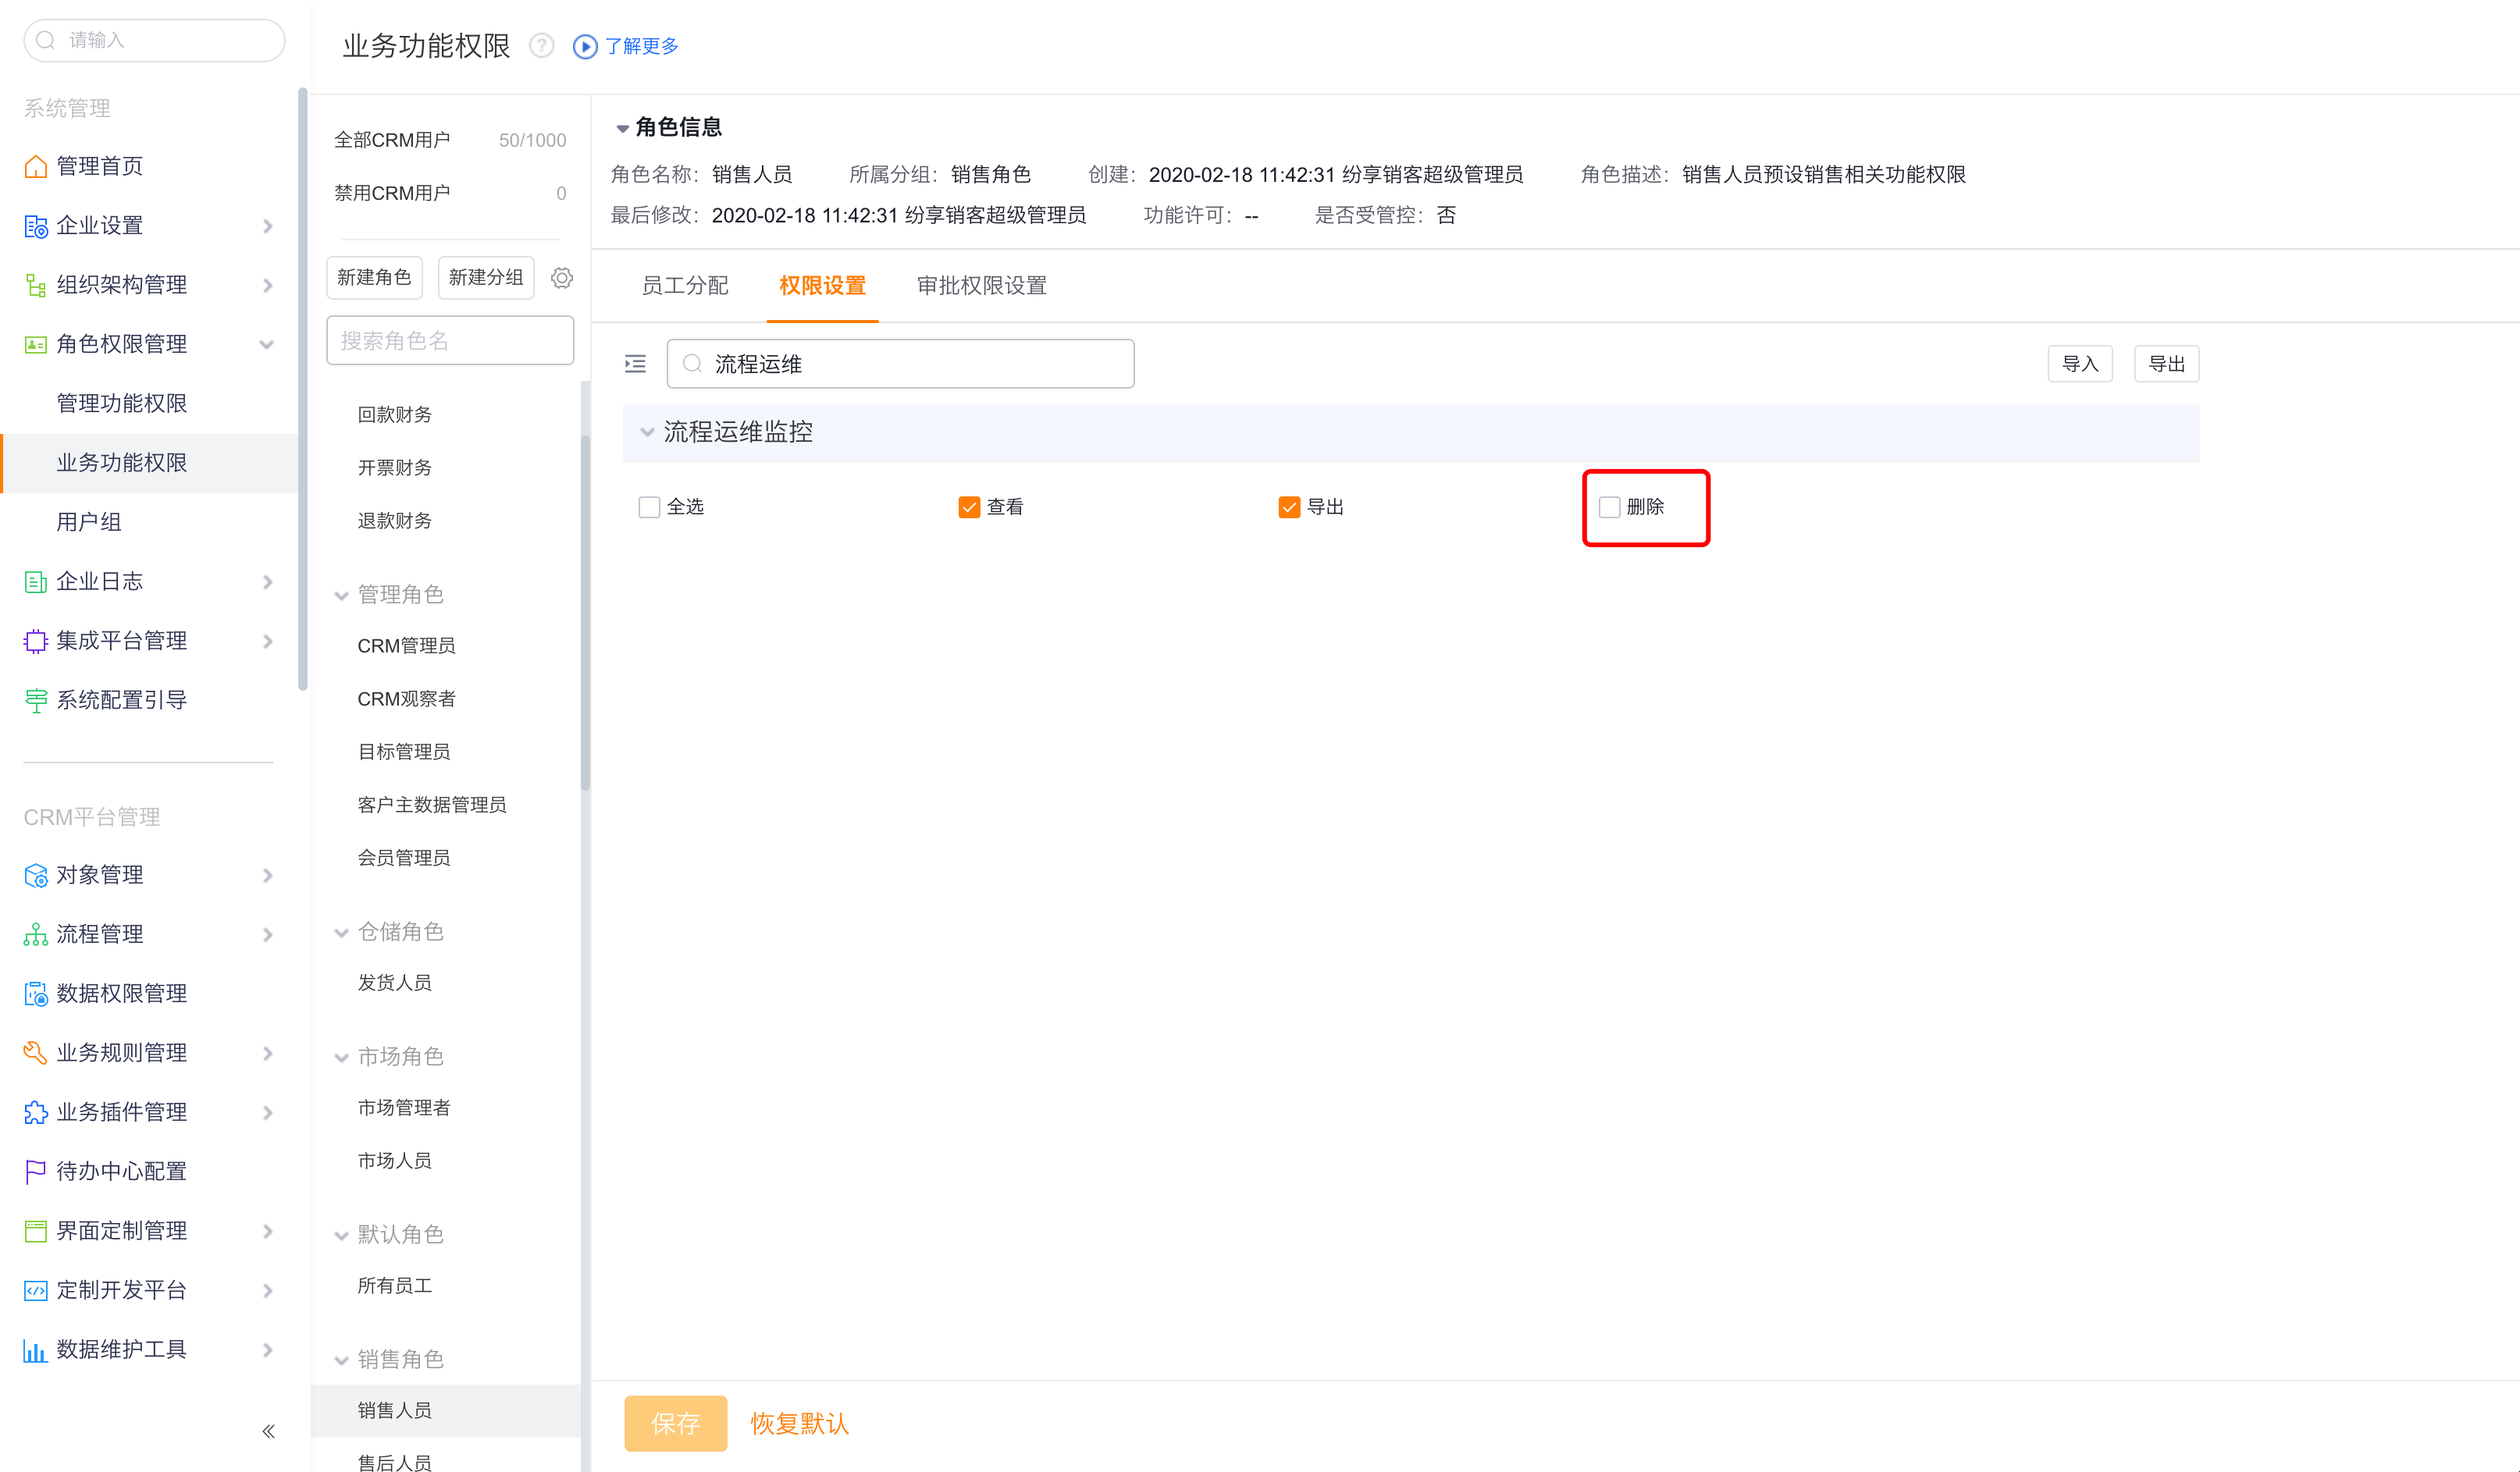Open the 对象管理 cube icon in sidebar
2520x1472 pixels.
point(36,875)
